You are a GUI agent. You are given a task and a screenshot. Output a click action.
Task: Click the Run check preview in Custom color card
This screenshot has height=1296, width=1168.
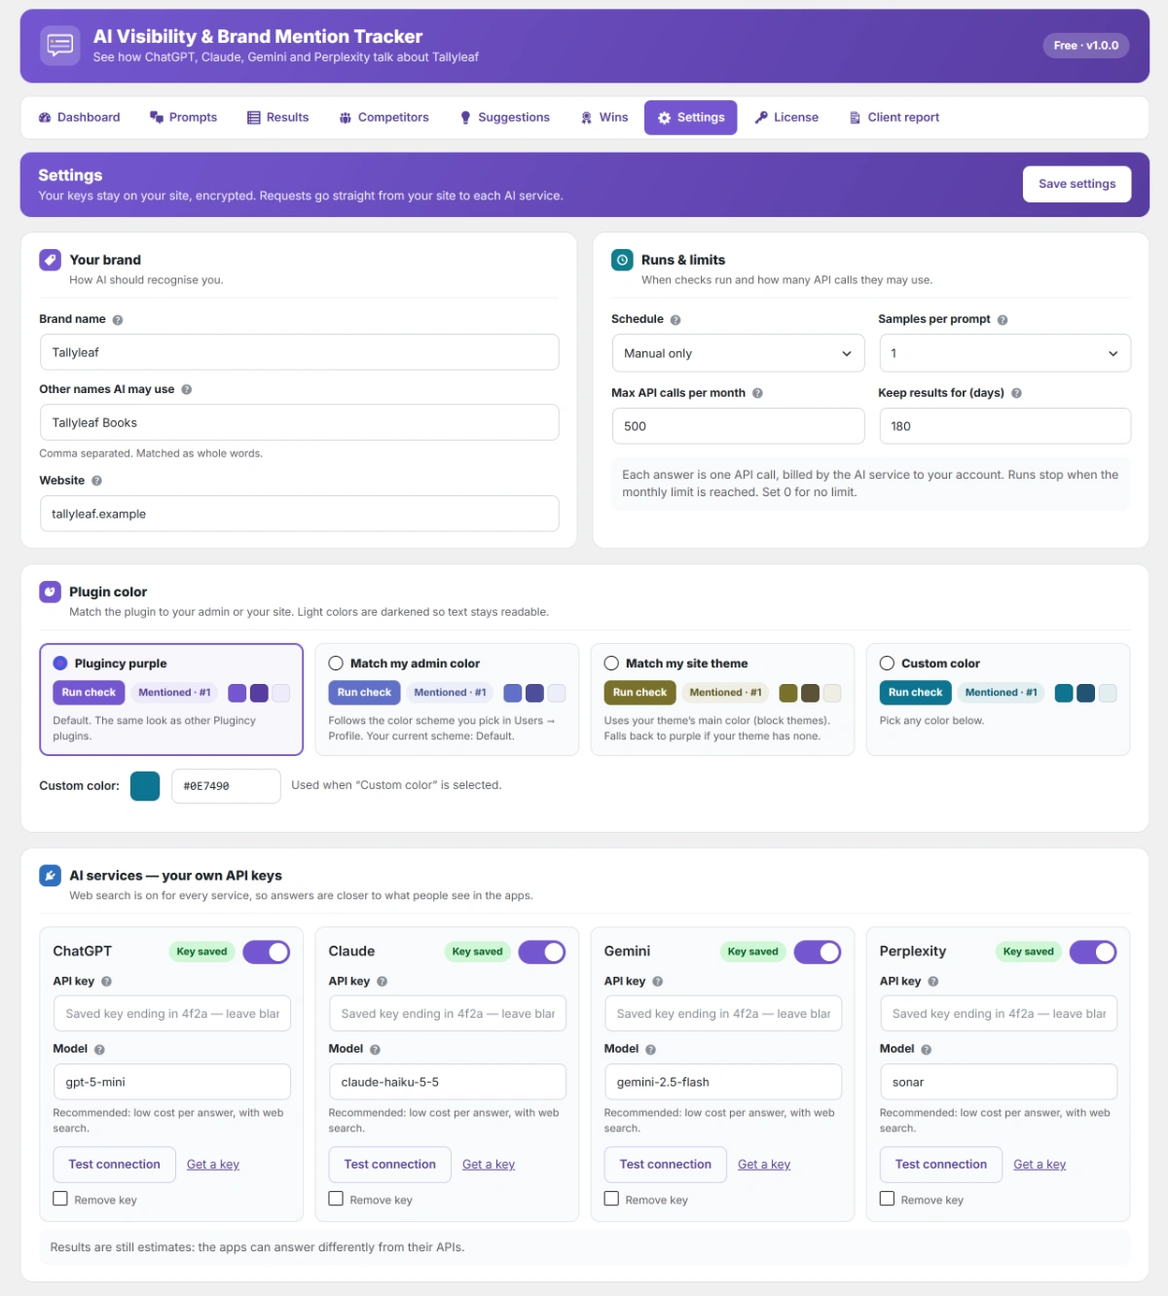[x=915, y=693]
